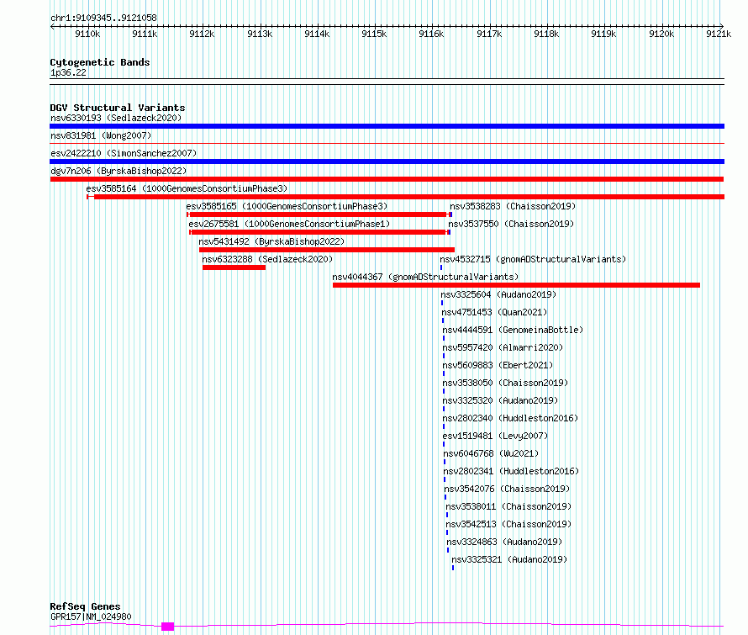Click the Cytogenetic Bands track title
This screenshot has width=748, height=635.
pyautogui.click(x=100, y=62)
